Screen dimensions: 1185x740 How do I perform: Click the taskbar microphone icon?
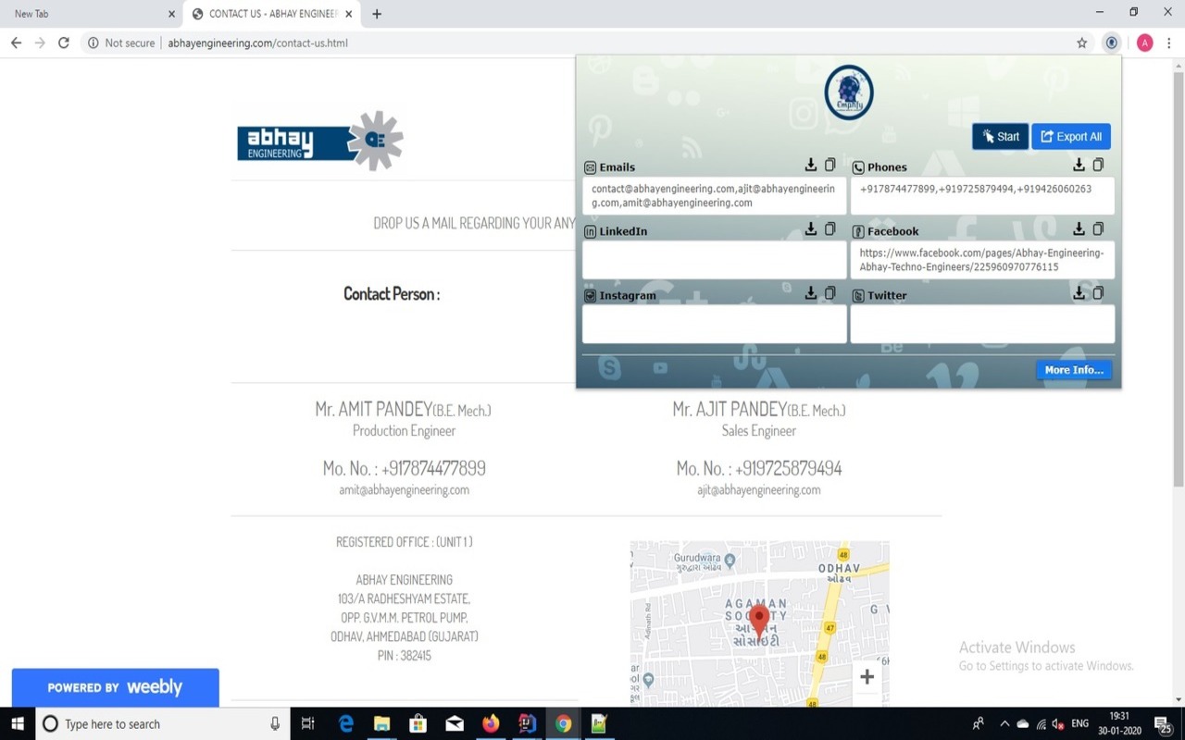(275, 723)
